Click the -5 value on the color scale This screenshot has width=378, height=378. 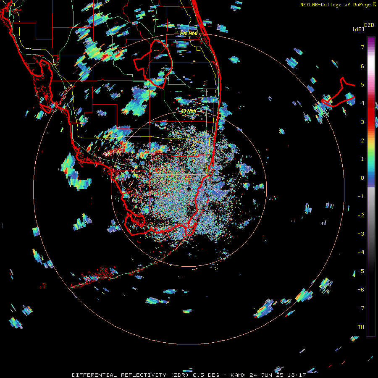coord(361,271)
